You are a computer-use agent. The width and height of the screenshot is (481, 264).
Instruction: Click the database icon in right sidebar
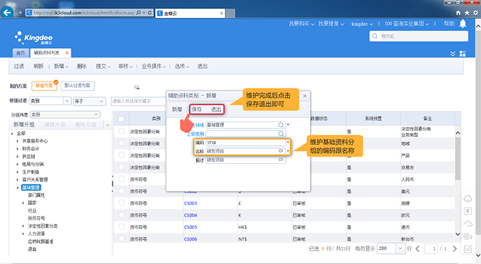point(468,237)
